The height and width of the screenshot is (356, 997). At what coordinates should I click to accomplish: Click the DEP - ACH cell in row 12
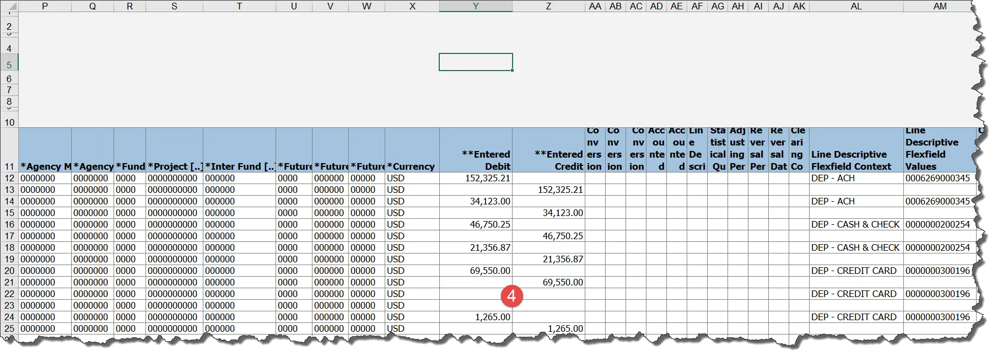pos(856,178)
